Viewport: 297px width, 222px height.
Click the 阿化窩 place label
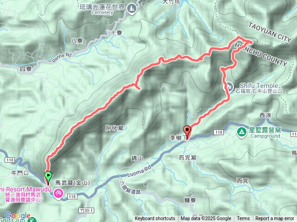(115, 128)
